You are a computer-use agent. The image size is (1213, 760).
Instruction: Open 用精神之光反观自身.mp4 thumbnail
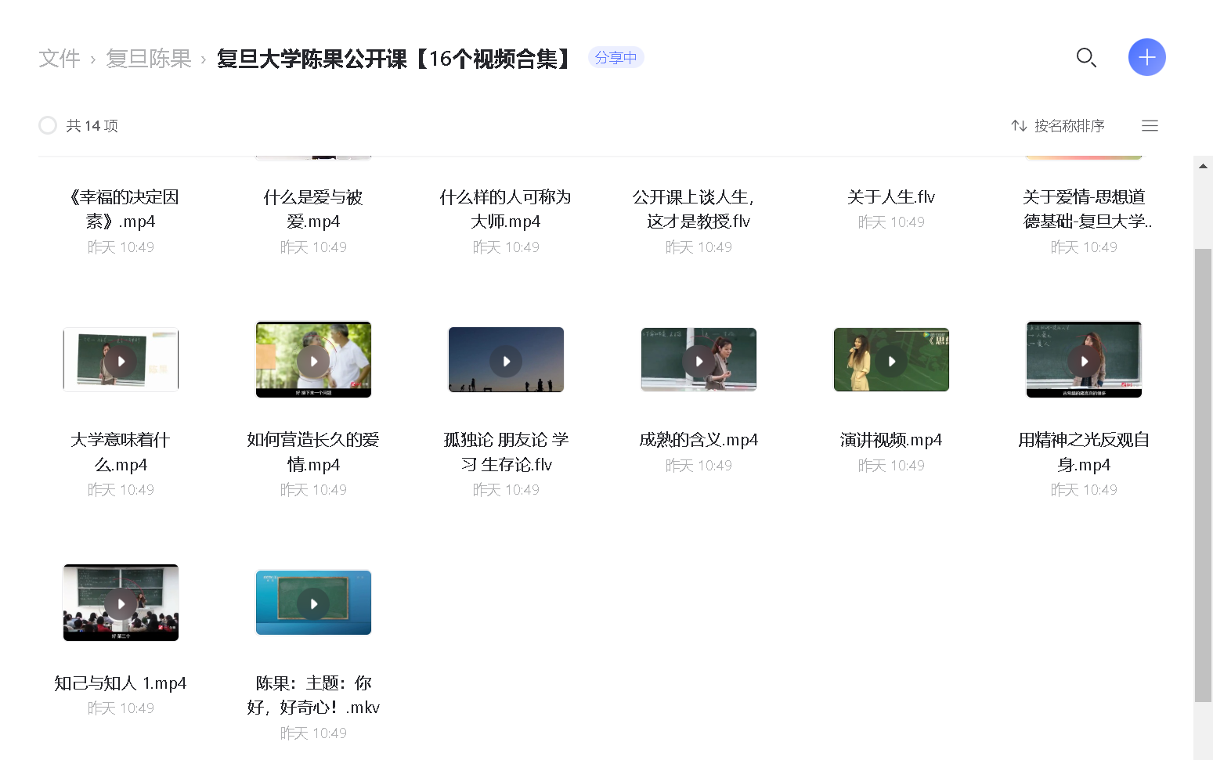(x=1084, y=360)
